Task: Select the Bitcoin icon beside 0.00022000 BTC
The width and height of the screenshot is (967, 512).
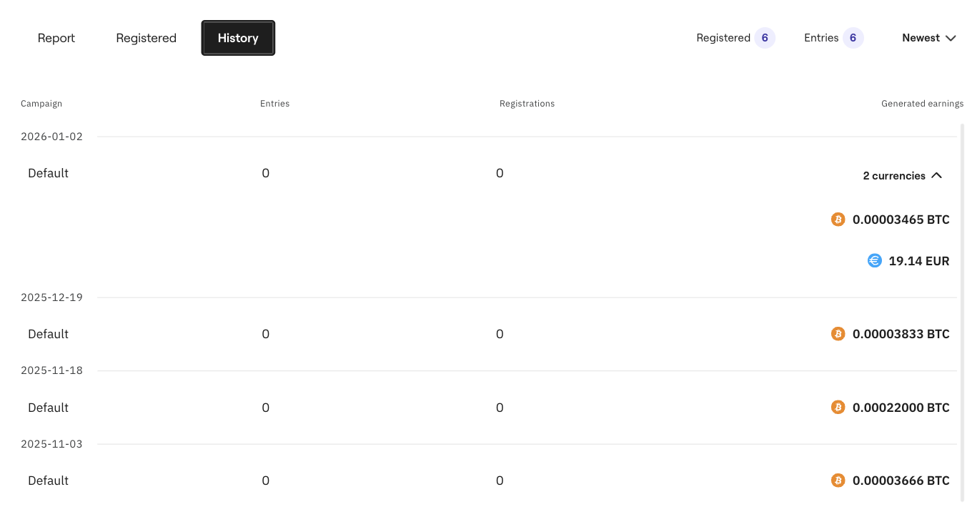Action: (838, 408)
